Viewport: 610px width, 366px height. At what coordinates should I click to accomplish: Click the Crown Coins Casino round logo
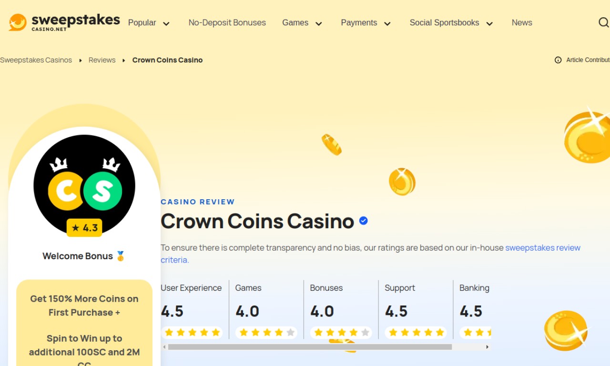[84, 185]
